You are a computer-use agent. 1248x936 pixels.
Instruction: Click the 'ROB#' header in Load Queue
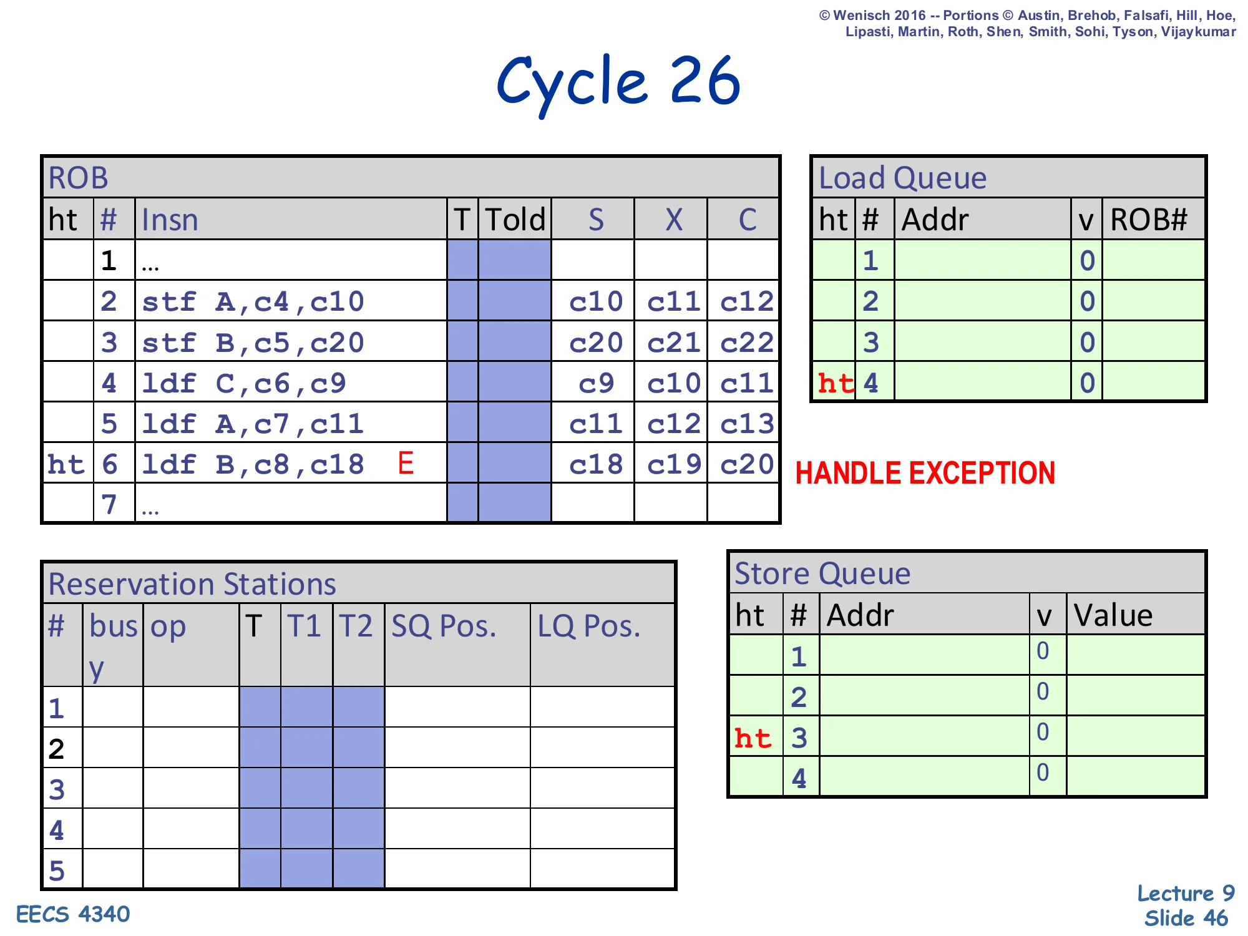[1148, 220]
